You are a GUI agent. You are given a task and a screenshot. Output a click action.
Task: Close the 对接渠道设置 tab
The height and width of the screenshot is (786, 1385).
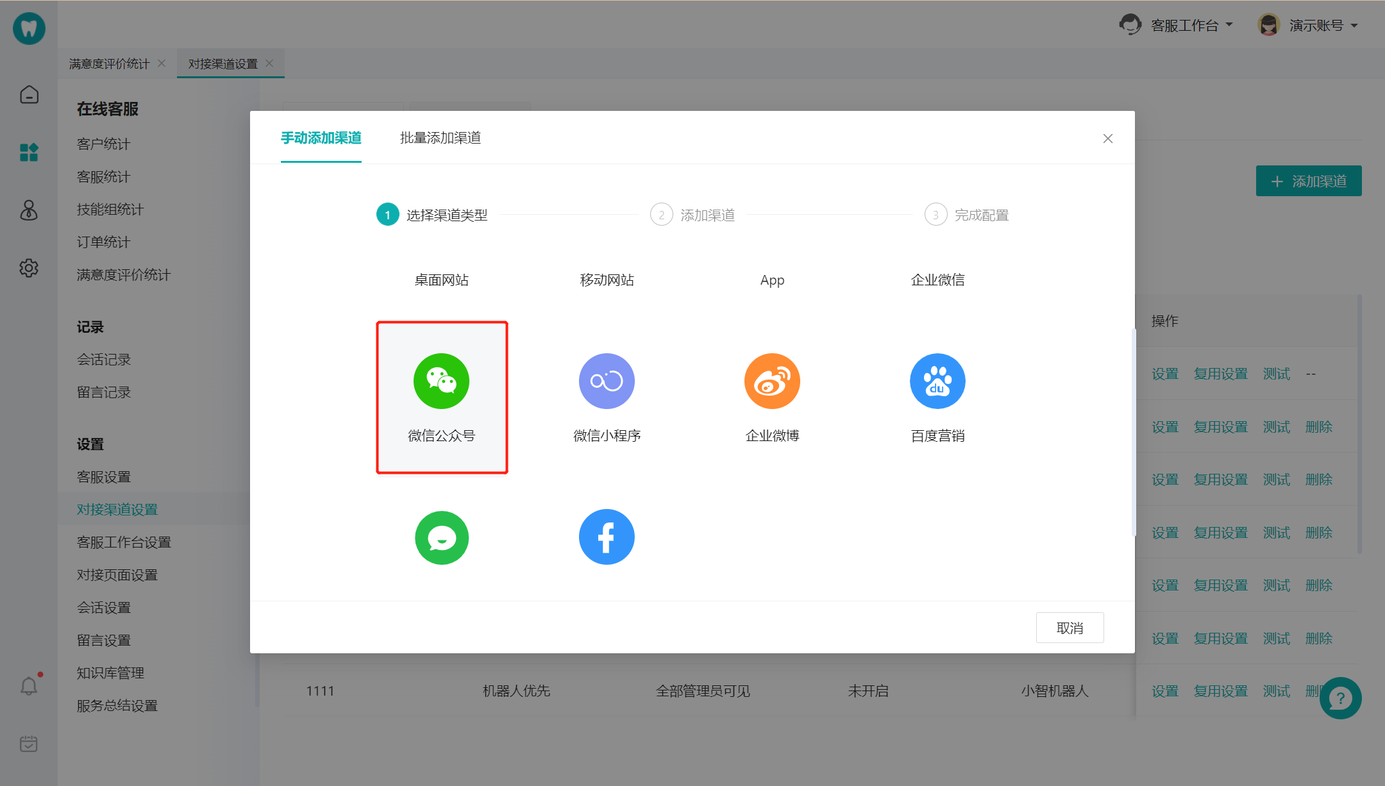(269, 63)
